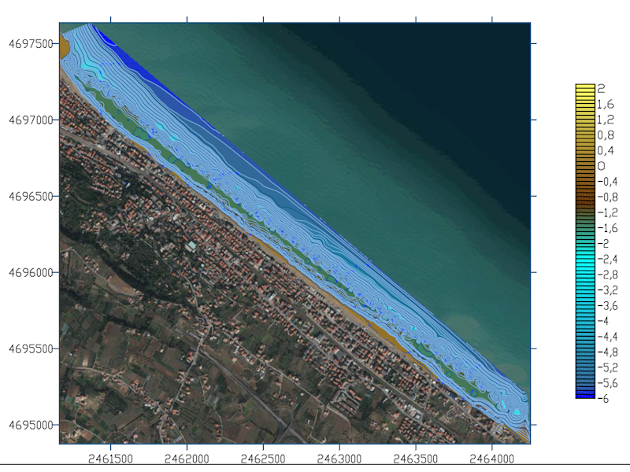630x472 pixels.
Task: Select the legend value -5,6
Action: 607,383
